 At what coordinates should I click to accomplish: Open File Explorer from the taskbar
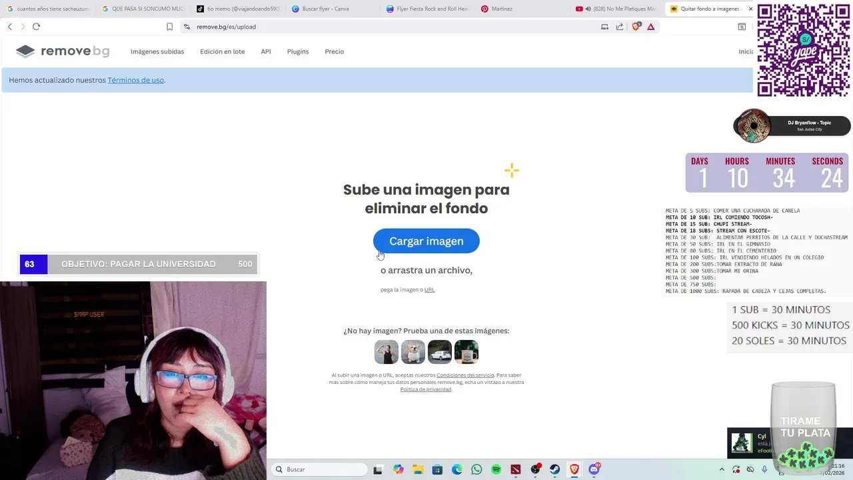(418, 470)
